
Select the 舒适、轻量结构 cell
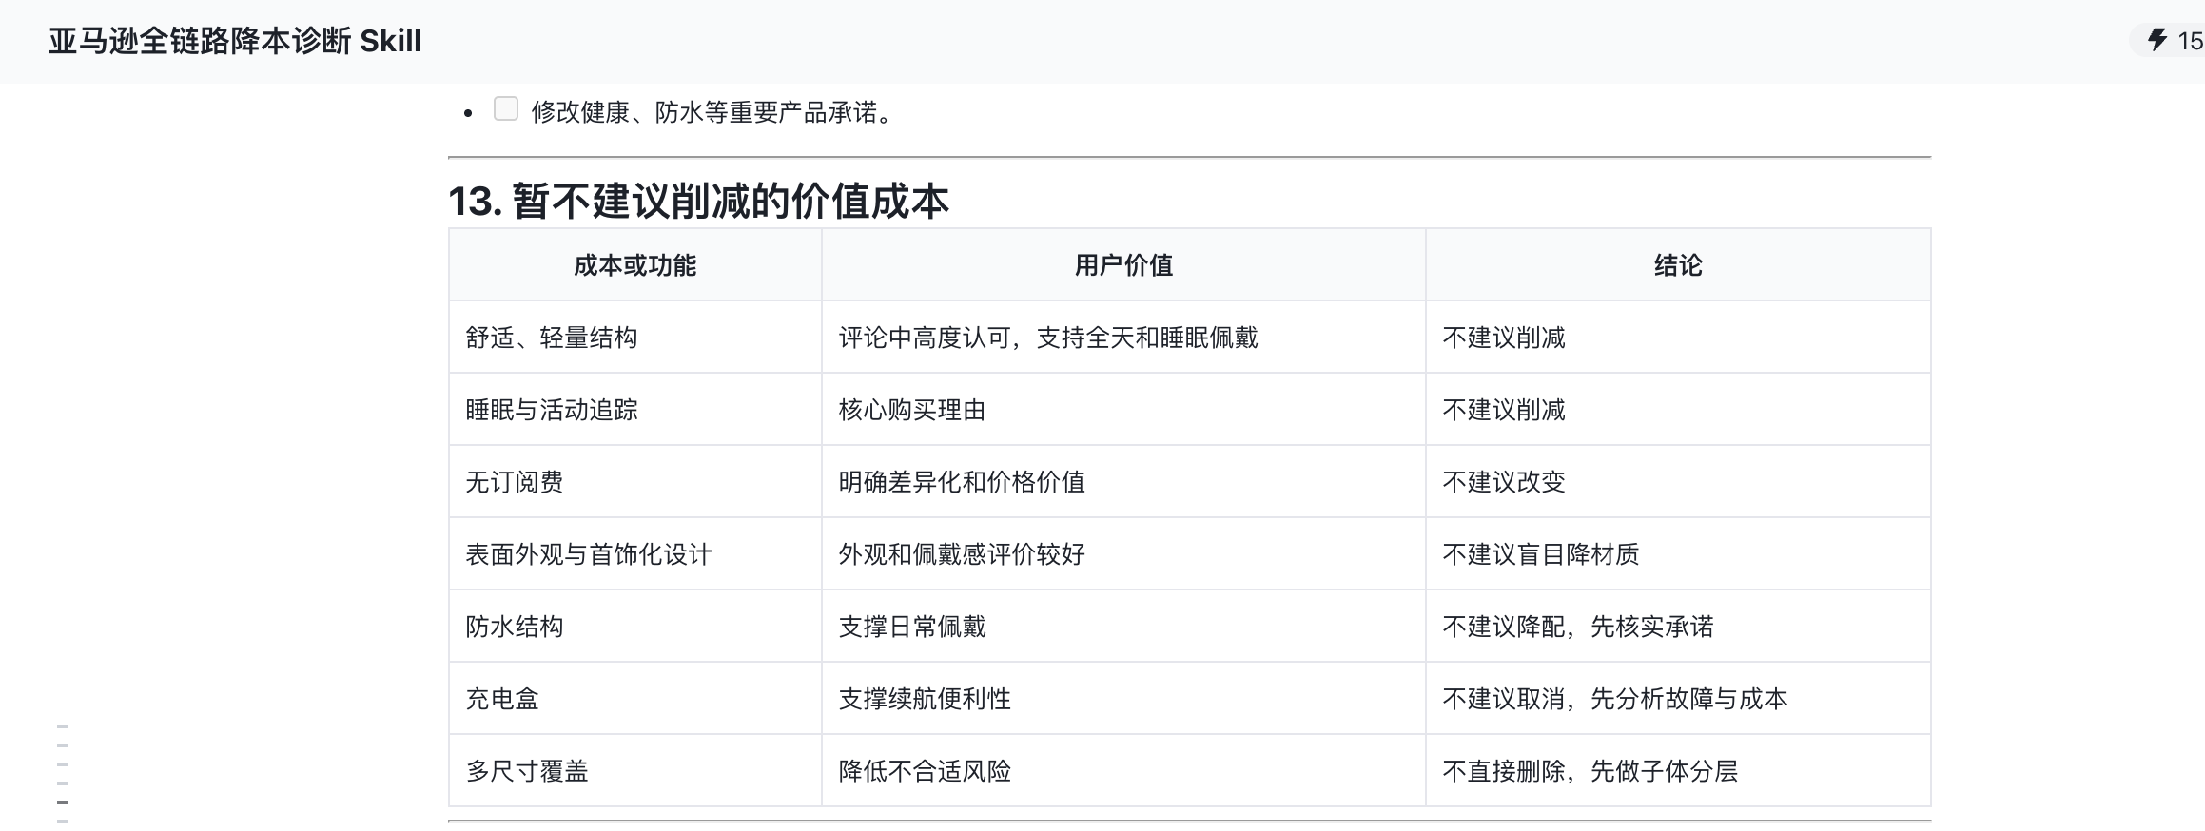635,338
